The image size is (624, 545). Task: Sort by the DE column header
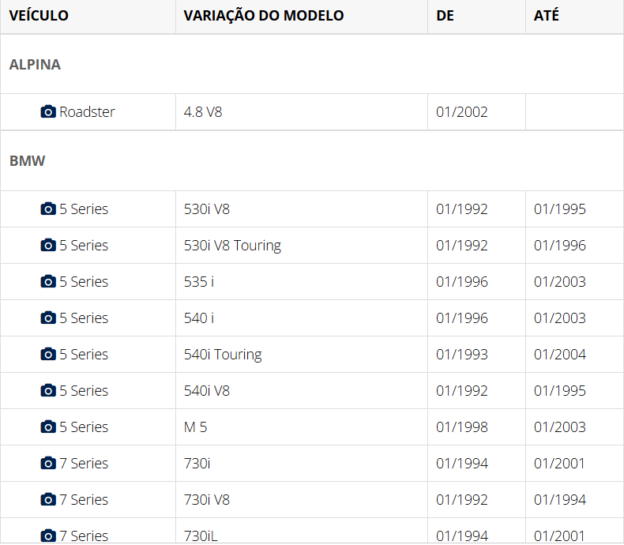point(445,16)
